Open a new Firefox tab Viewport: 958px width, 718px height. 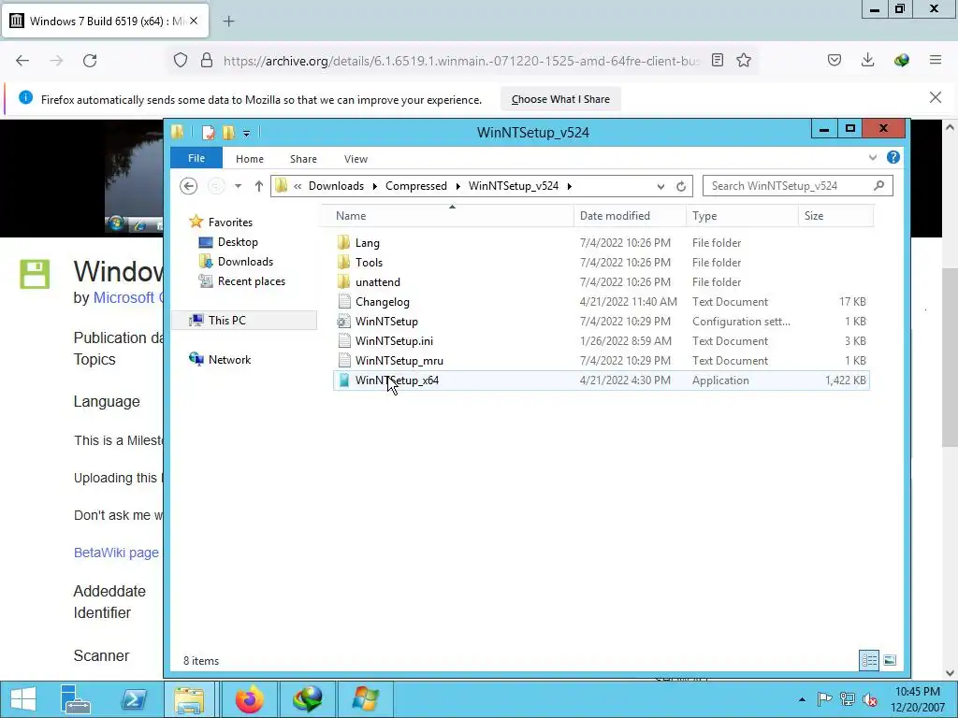(x=228, y=22)
